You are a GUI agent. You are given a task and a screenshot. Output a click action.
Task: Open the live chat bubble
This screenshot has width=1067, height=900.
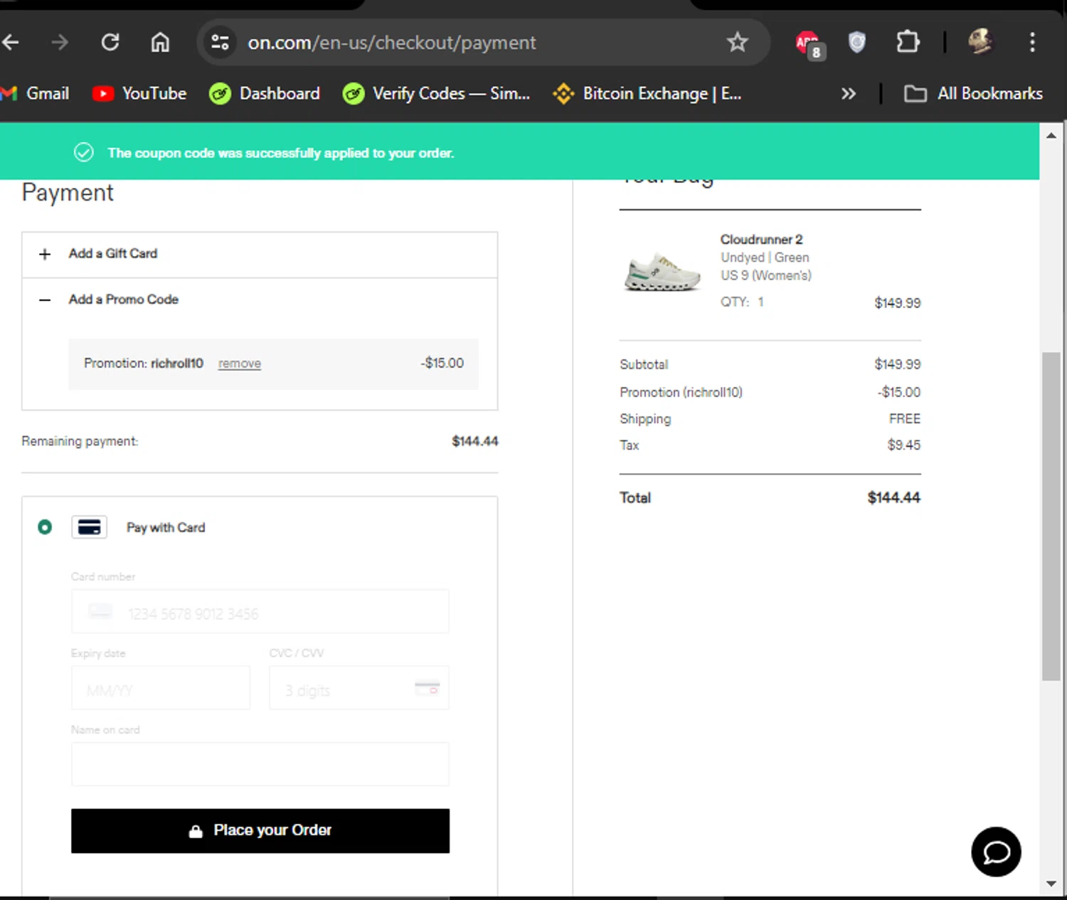996,852
